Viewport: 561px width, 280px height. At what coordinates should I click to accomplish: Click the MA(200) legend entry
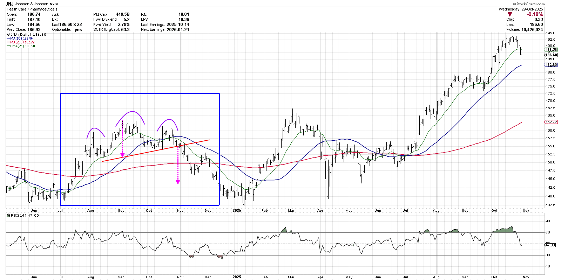pyautogui.click(x=22, y=42)
